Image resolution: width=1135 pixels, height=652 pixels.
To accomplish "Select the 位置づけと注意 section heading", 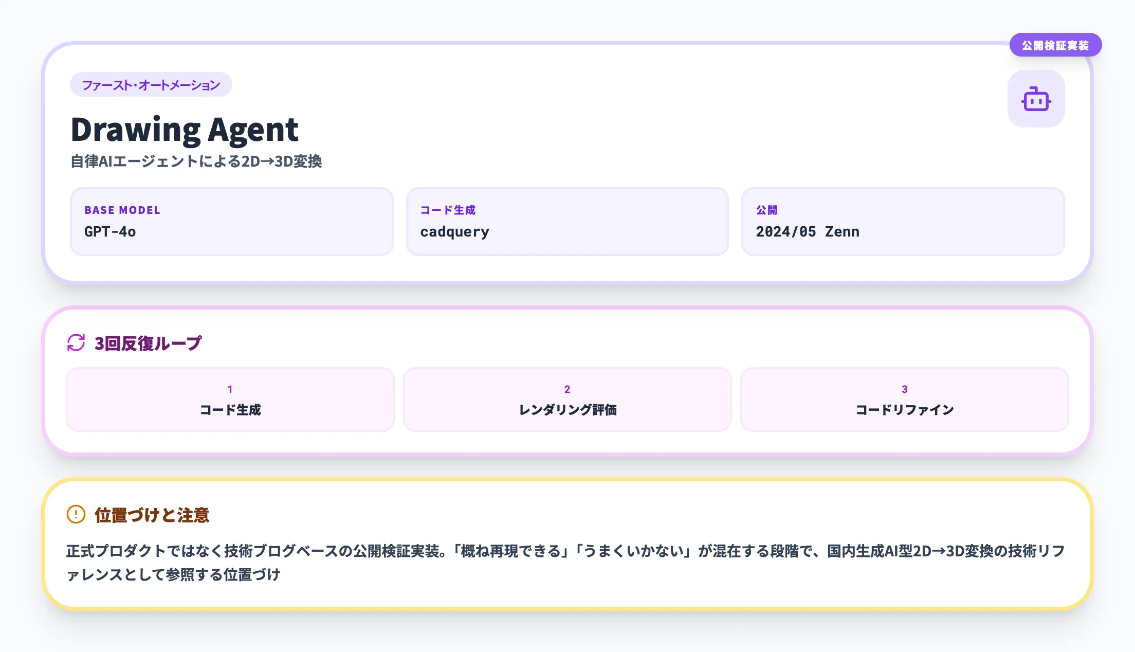I will (x=152, y=515).
